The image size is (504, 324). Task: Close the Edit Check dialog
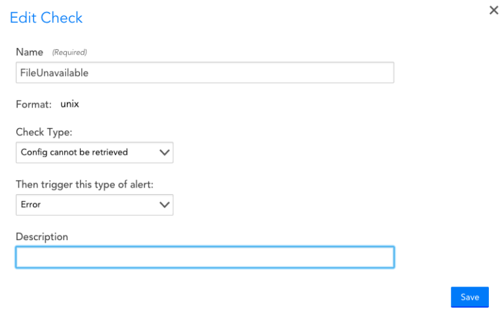tap(493, 10)
